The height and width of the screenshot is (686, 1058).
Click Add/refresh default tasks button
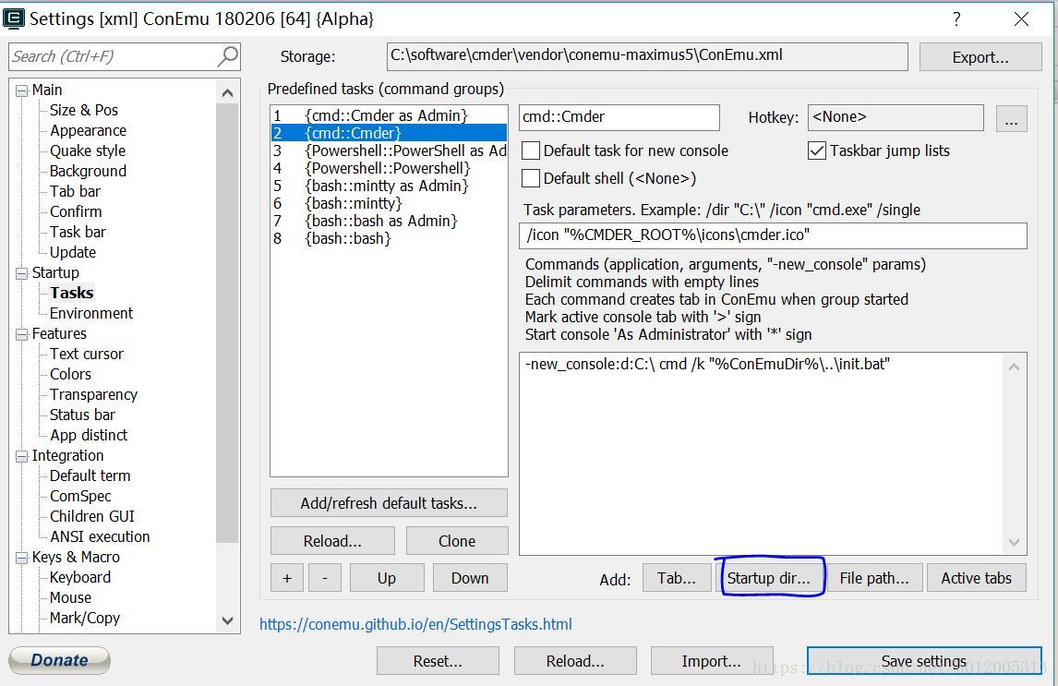tap(389, 503)
